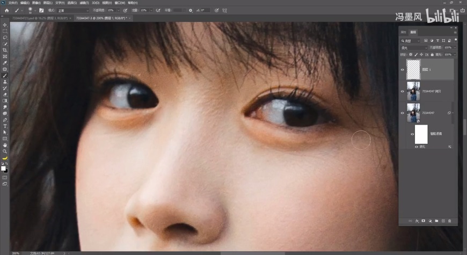The height and width of the screenshot is (255, 467).
Task: Select the Clone Stamp tool
Action: tap(5, 82)
